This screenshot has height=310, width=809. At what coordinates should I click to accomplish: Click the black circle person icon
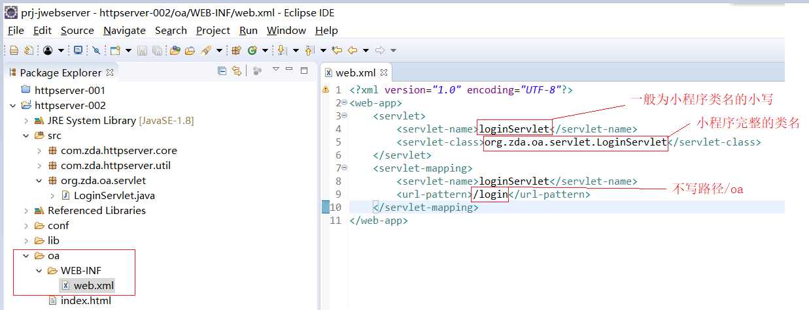tap(48, 50)
